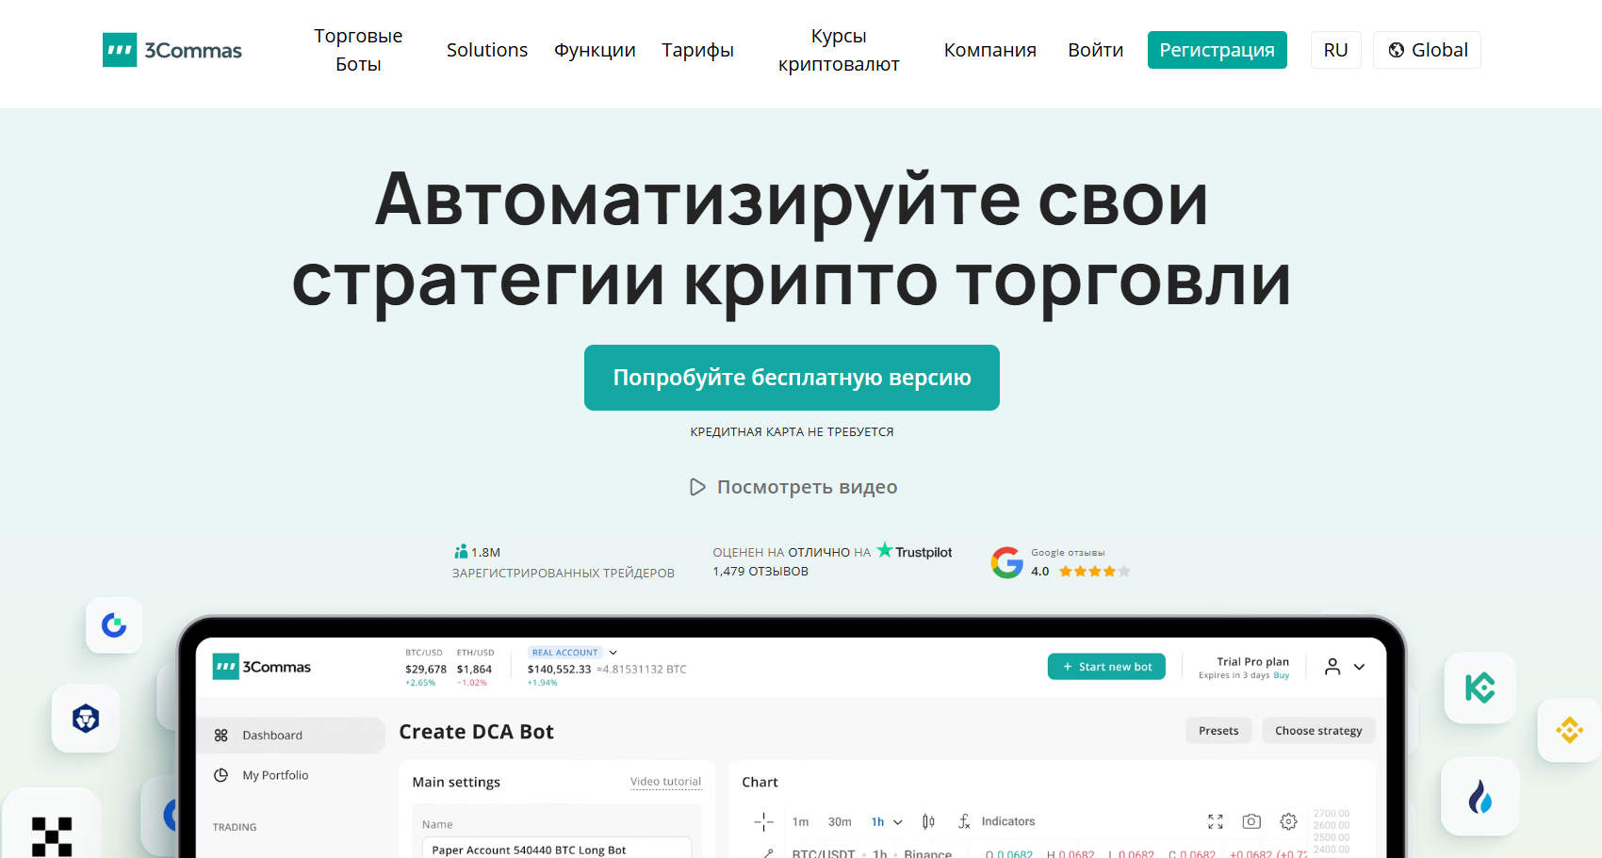The image size is (1602, 858).
Task: Open the Торговые Боты menu
Action: 358,50
